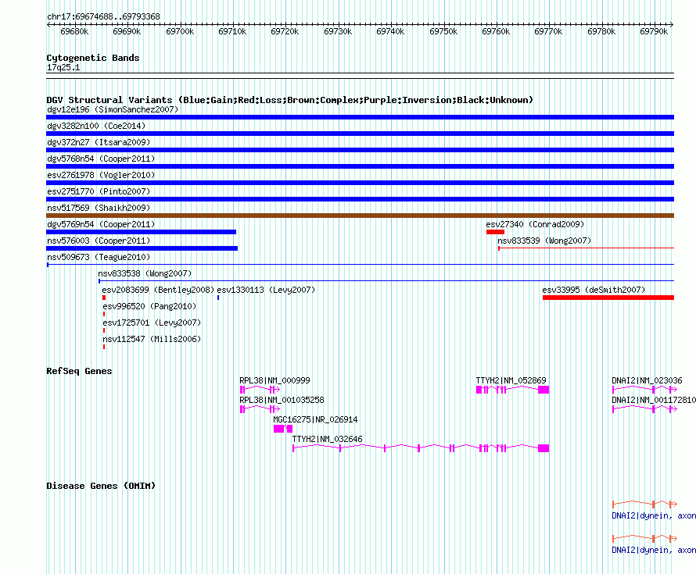Click the 69720k ruler tick label
This screenshot has height=574, width=696.
(285, 31)
